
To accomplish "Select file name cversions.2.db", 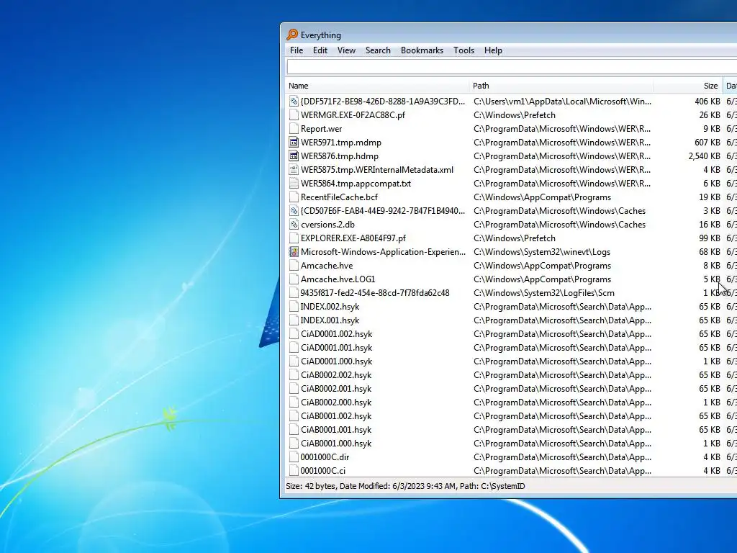I will tap(327, 225).
